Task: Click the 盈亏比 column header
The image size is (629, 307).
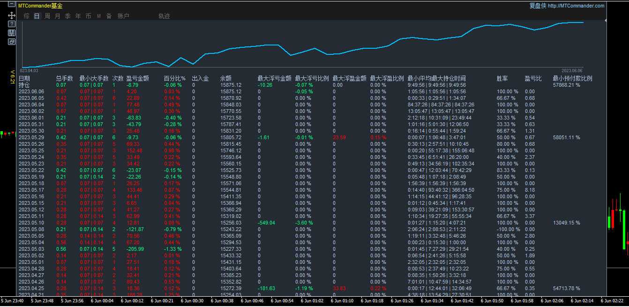Action: [533, 79]
